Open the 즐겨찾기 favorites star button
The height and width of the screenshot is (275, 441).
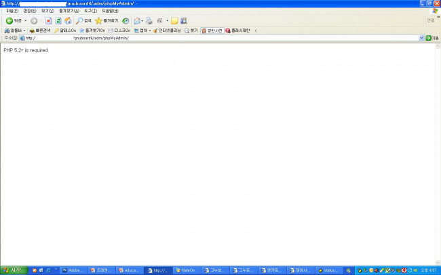pos(107,21)
